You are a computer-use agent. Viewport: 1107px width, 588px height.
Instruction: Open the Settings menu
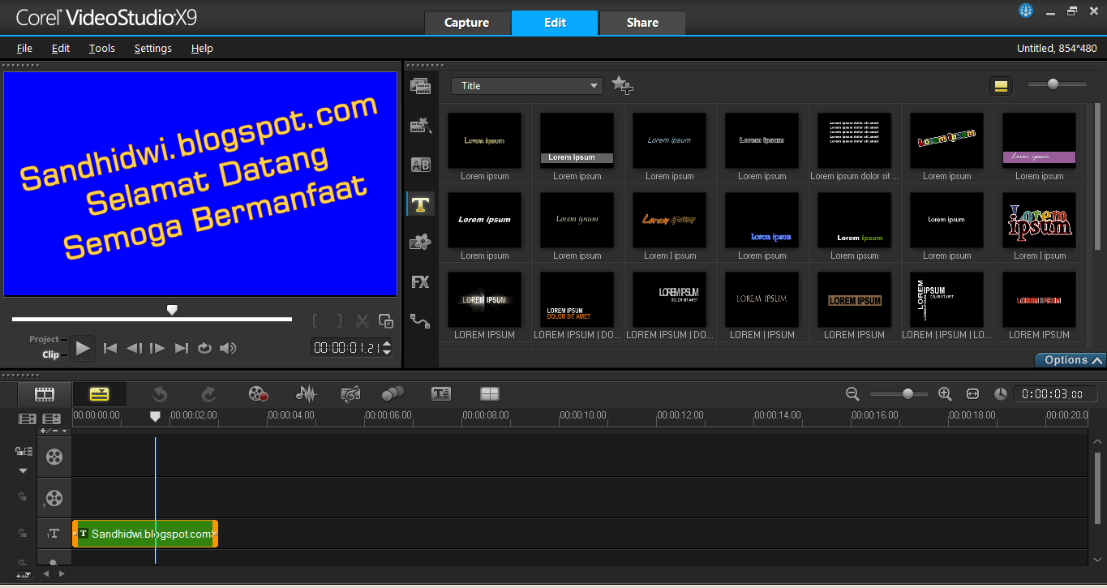[152, 49]
